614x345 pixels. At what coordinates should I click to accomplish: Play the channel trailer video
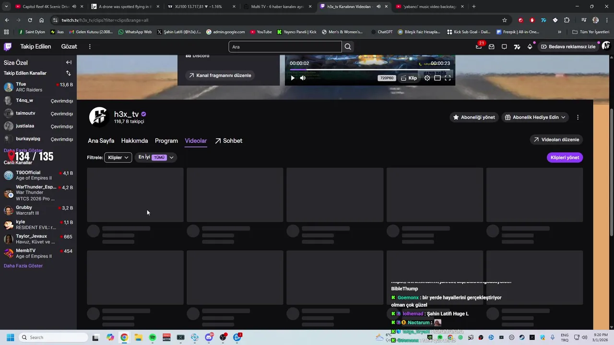pos(293,78)
